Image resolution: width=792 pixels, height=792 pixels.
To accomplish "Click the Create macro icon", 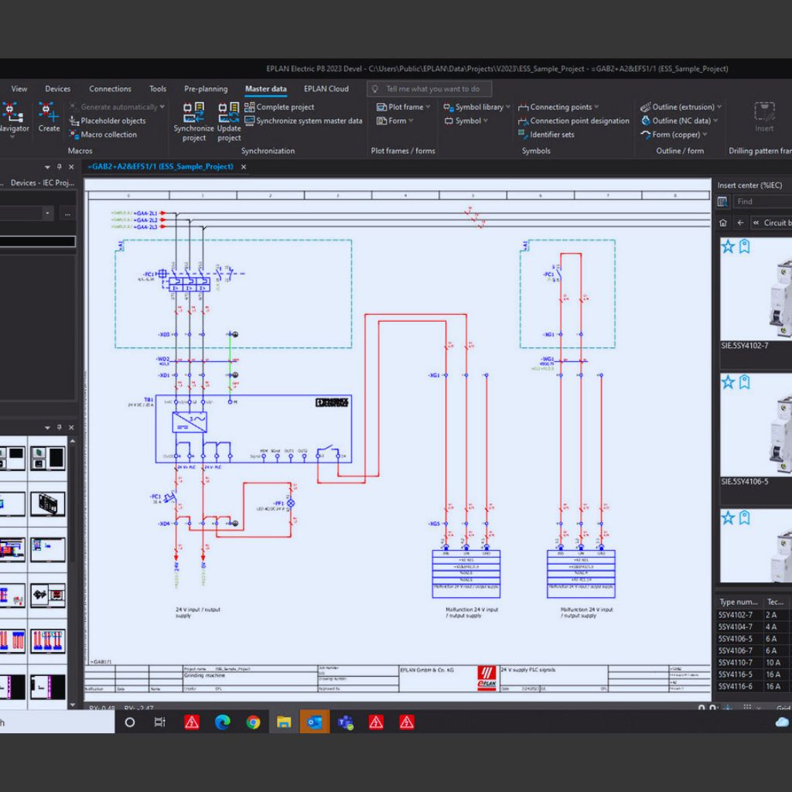I will coord(49,118).
